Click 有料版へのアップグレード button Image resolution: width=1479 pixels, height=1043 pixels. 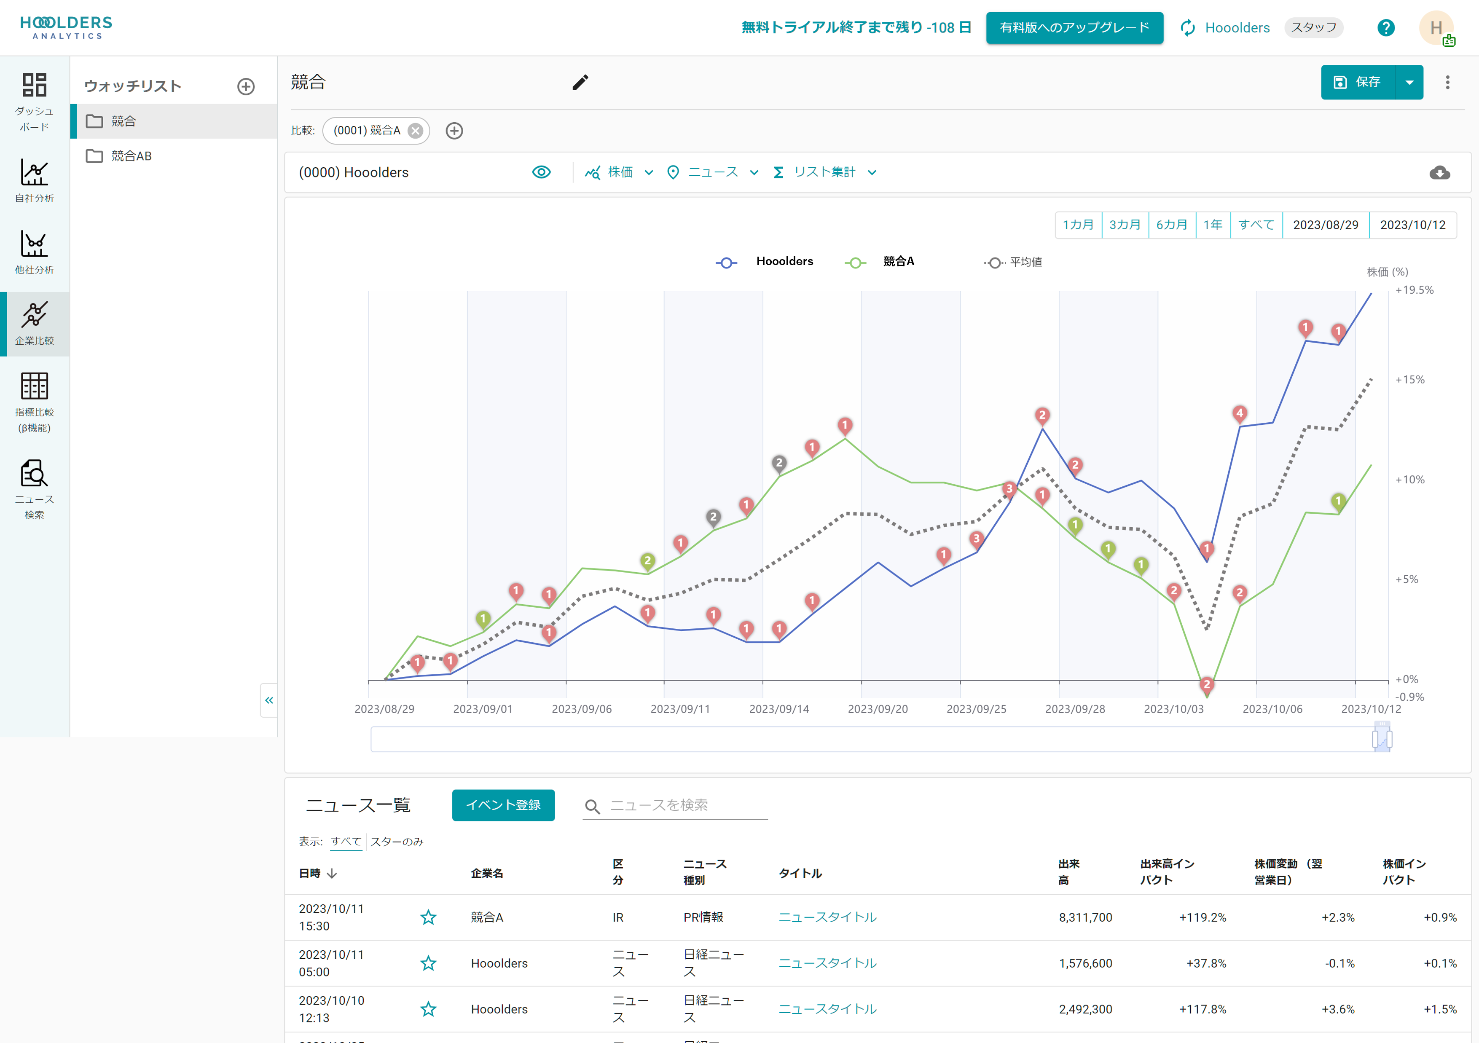click(1074, 28)
